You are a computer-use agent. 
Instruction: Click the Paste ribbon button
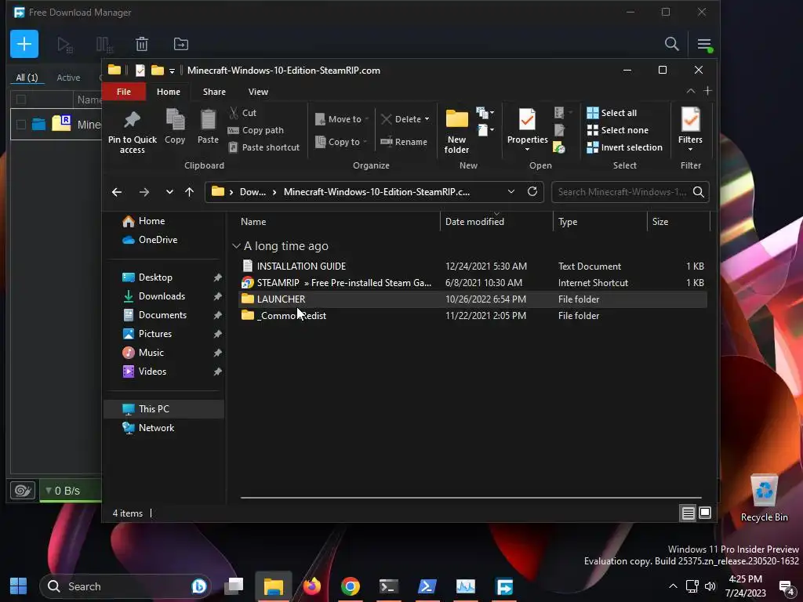(208, 126)
